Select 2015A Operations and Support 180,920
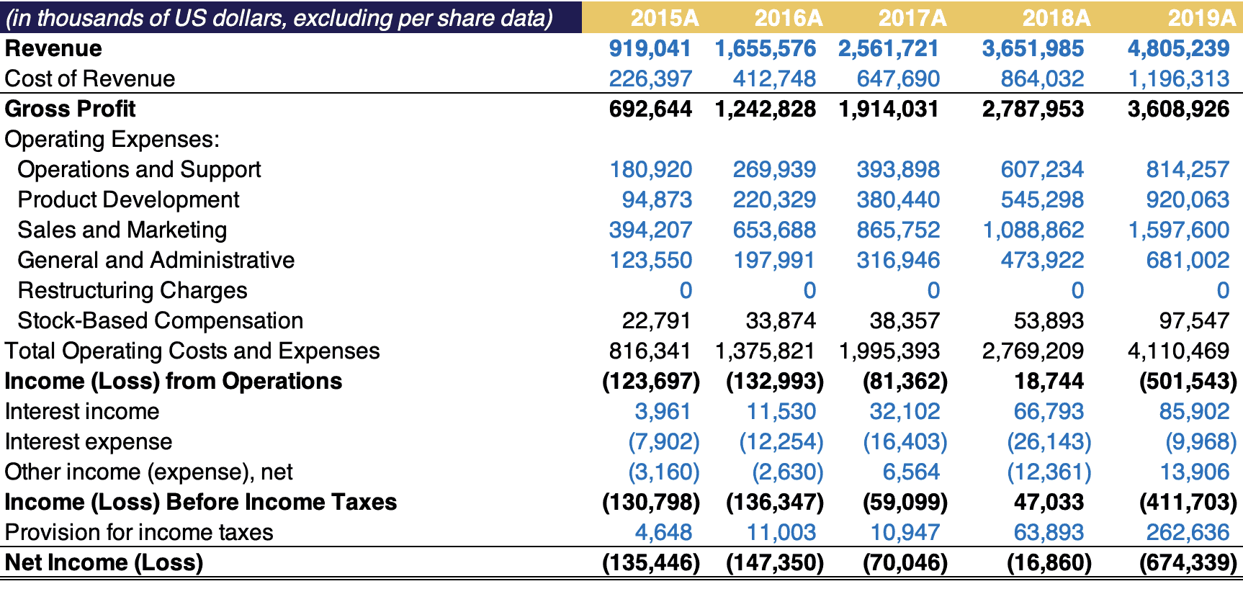The image size is (1243, 589). [650, 169]
